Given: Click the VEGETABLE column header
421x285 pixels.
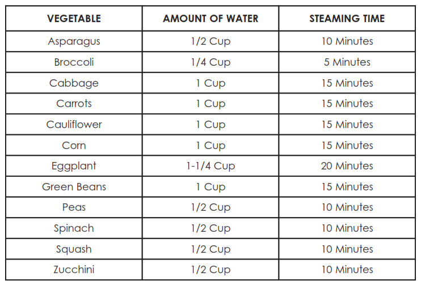Looking at the screenshot, I should click(74, 19).
